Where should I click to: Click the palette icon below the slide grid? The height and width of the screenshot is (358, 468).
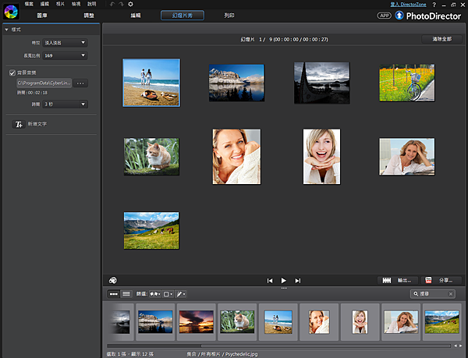pyautogui.click(x=113, y=280)
